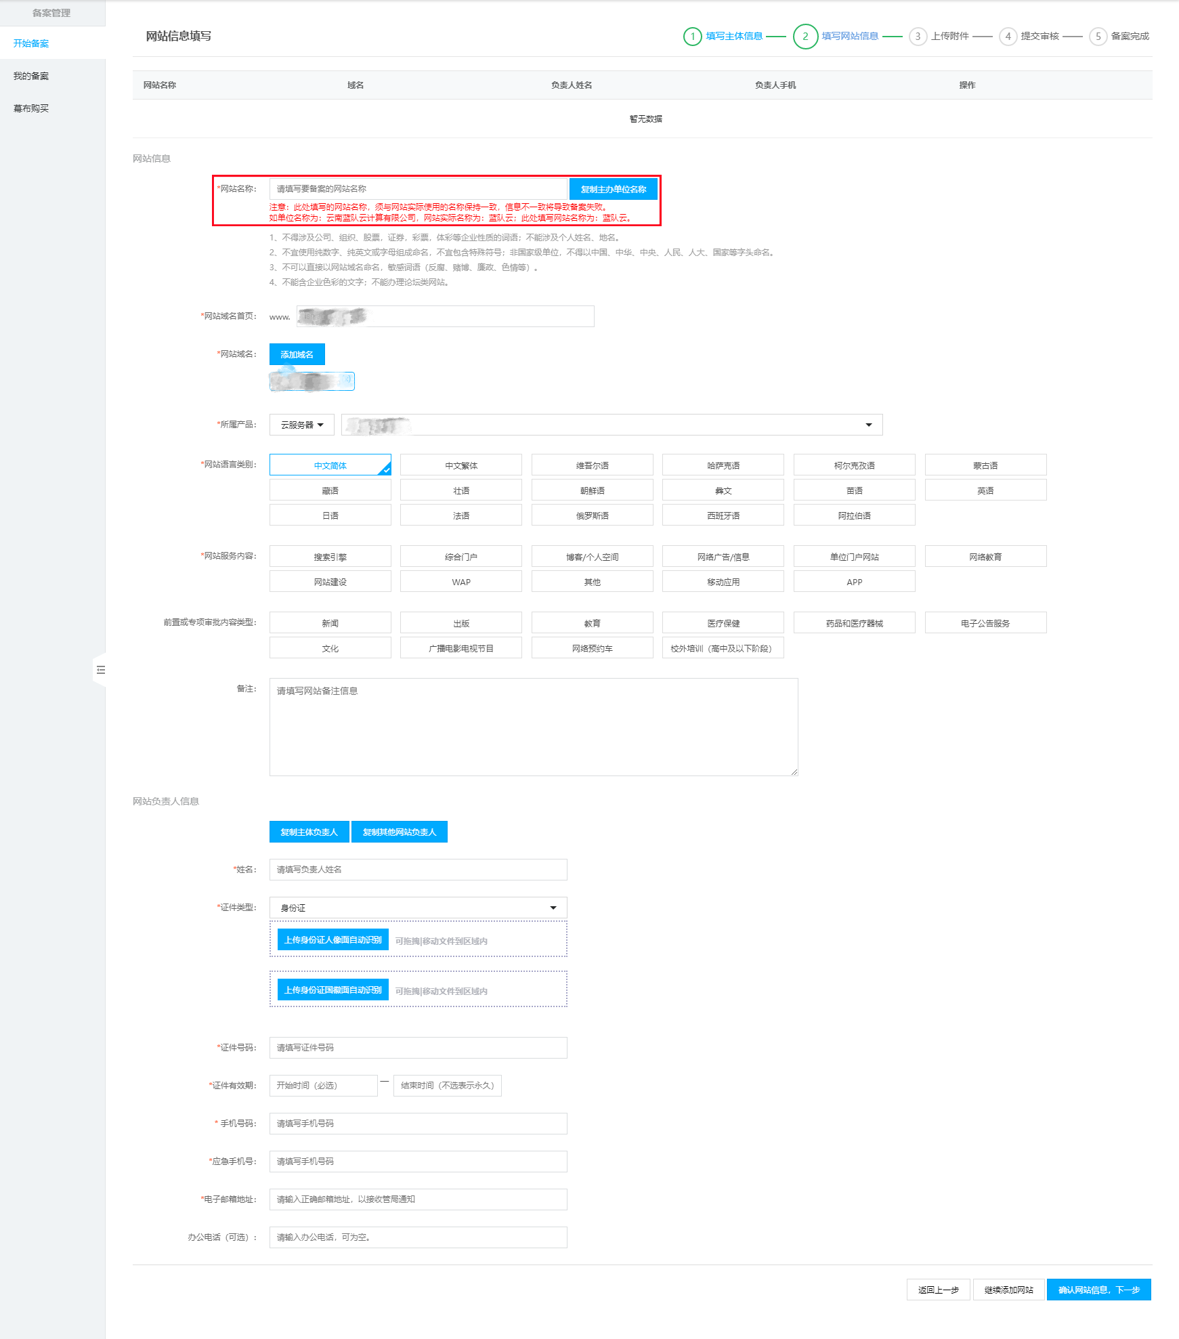Click the 上传身份证人像面自动识别 upload button

point(333,940)
